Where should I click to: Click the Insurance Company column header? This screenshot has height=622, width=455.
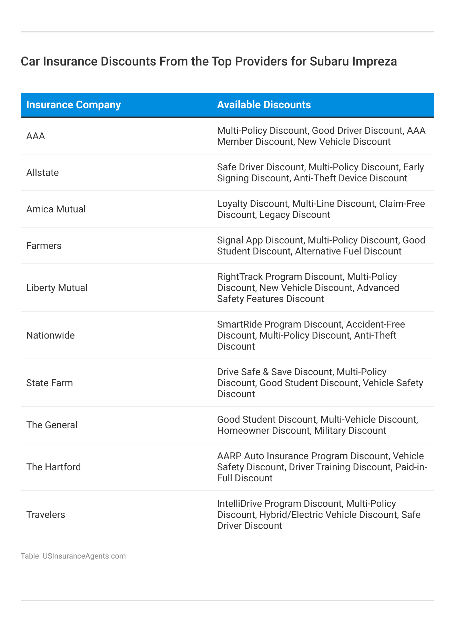(x=73, y=105)
